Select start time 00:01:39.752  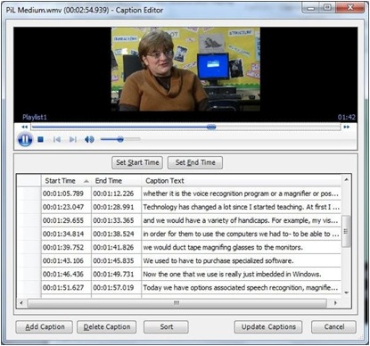click(66, 247)
